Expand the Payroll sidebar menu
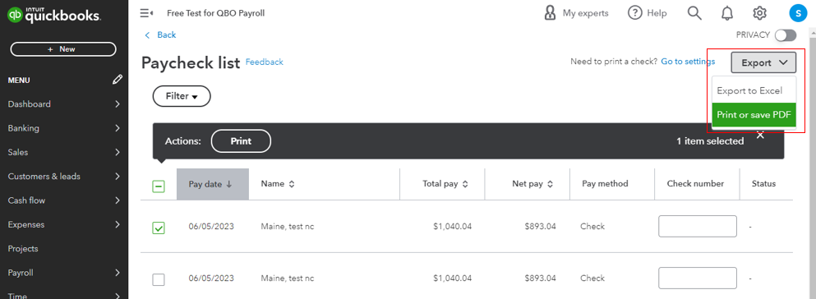 [64, 273]
